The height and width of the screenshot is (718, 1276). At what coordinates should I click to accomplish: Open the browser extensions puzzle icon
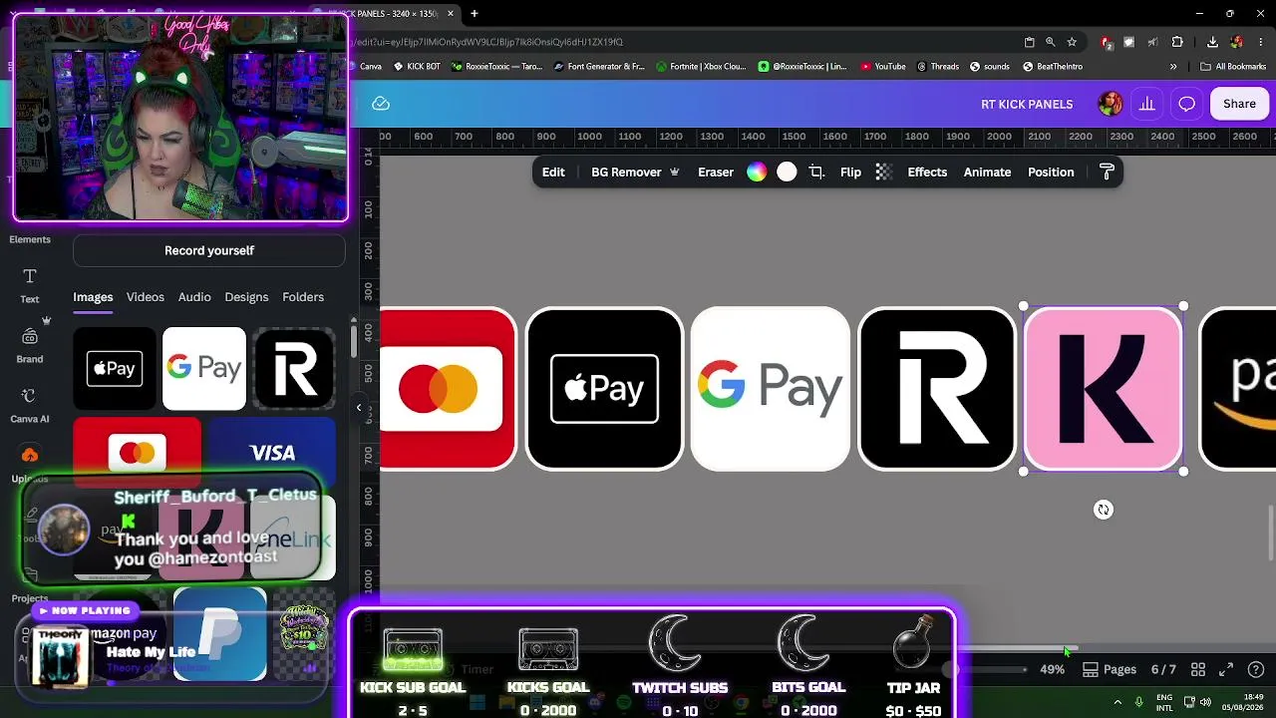(1177, 42)
